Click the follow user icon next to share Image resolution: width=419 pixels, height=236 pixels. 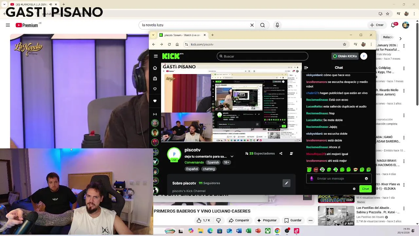pos(291,153)
